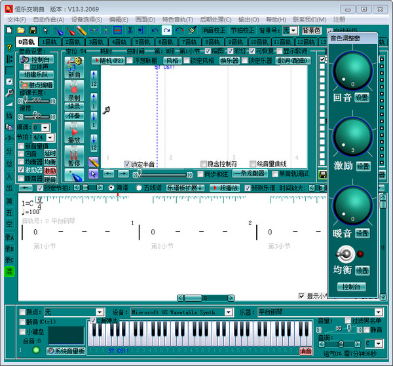Open the 乐器 instrument dropdown
393x366 pixels.
click(378, 312)
